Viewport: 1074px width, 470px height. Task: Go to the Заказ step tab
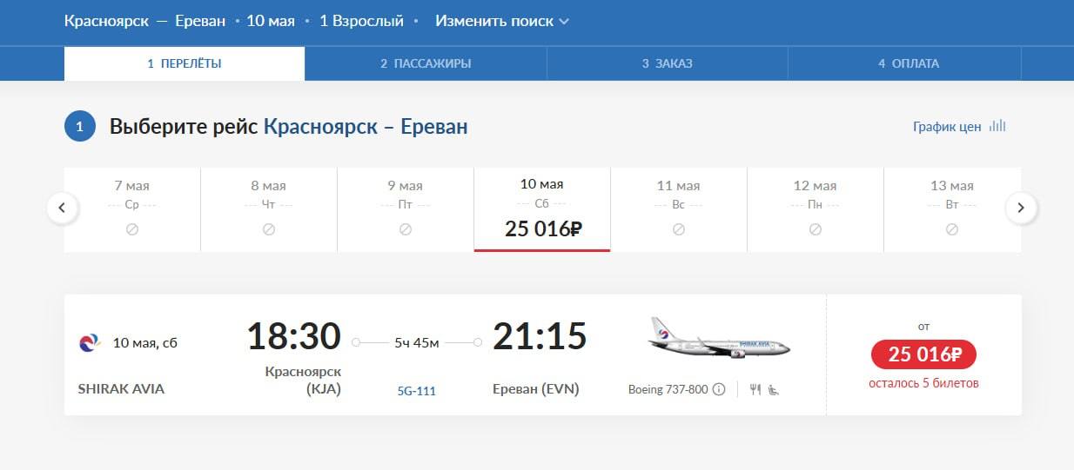click(668, 63)
